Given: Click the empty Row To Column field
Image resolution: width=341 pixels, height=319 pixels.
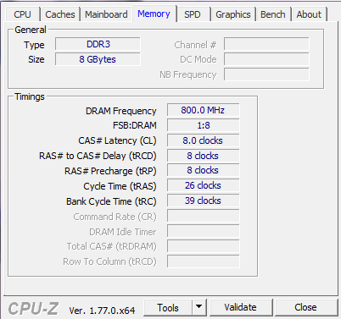Looking at the screenshot, I should pos(203,261).
